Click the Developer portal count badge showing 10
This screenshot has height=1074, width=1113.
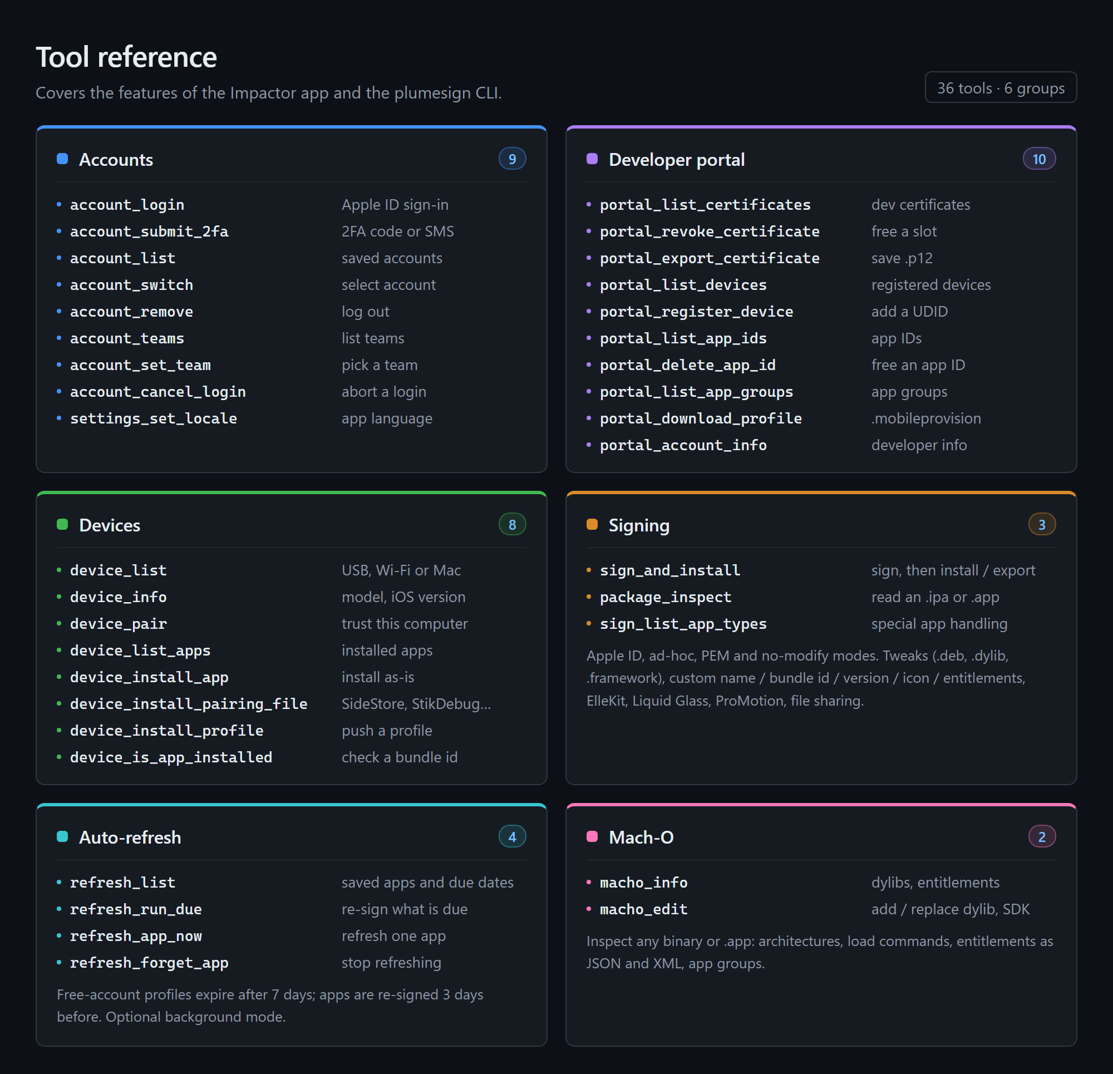(1039, 159)
